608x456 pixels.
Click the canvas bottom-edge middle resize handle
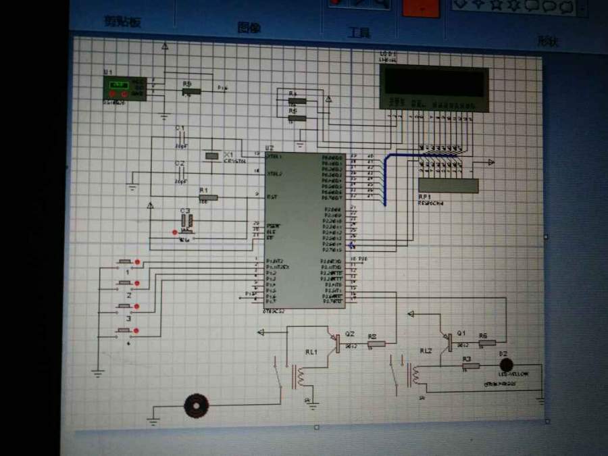tap(317, 428)
